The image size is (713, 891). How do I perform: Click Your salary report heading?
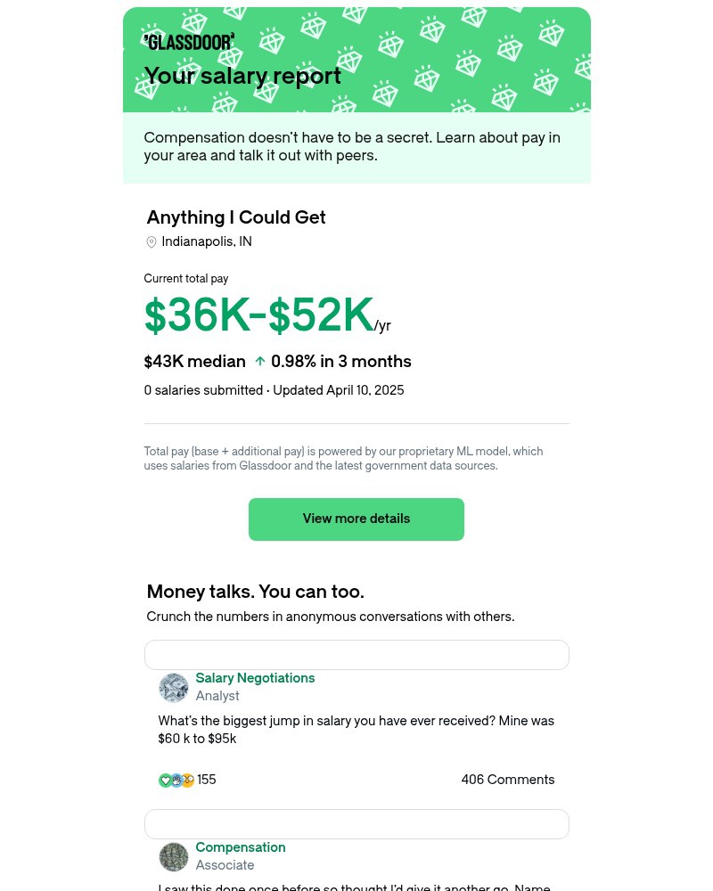(242, 77)
